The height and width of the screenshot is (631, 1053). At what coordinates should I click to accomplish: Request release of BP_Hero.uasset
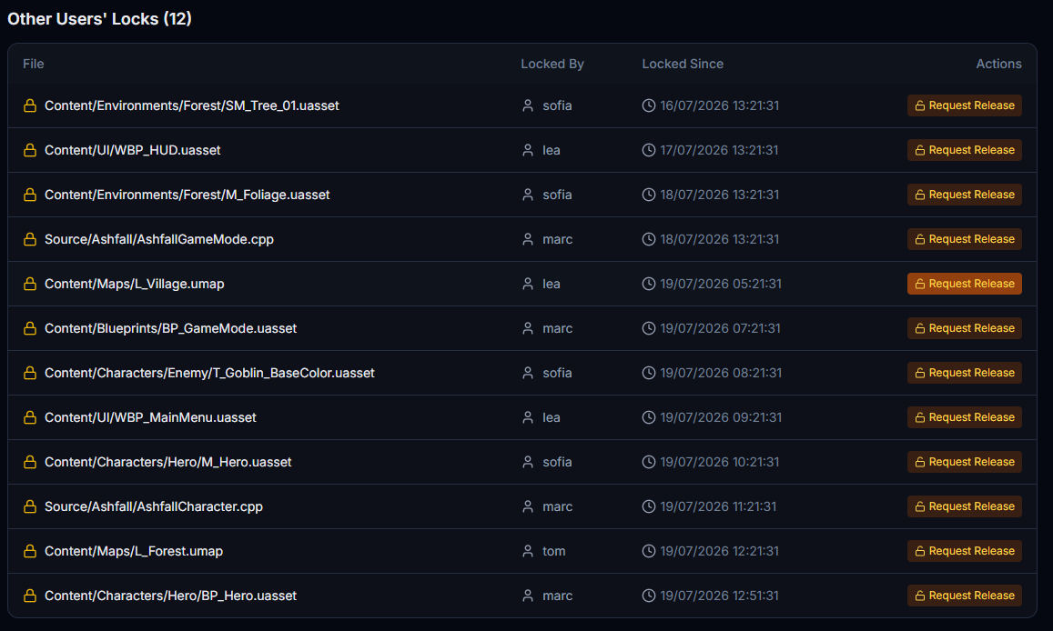(x=965, y=596)
